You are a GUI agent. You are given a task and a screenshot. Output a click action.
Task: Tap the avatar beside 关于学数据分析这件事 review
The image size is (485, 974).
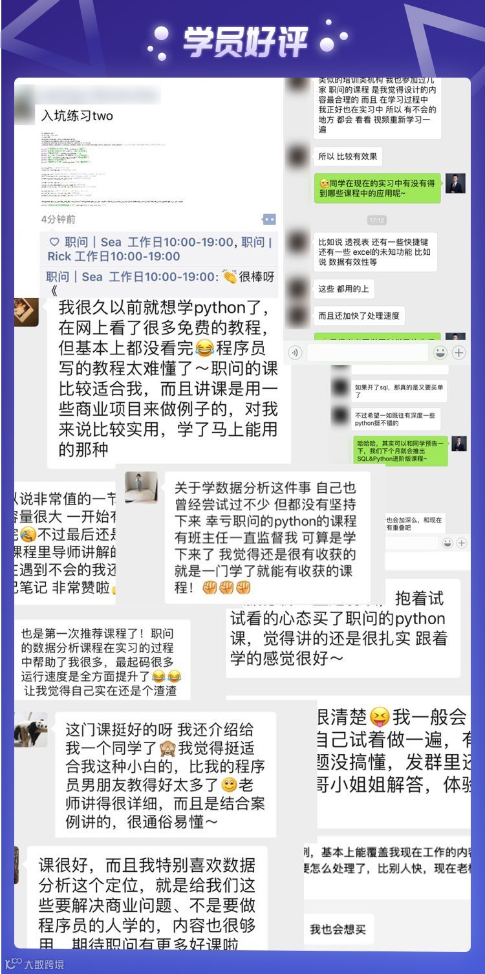coord(141,488)
